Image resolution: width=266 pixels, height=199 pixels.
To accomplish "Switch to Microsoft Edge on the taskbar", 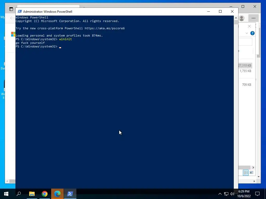I will click(57, 194).
